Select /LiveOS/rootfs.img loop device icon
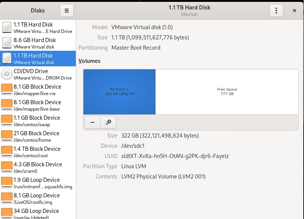Viewport: 304px width, 219px height. coord(7,198)
